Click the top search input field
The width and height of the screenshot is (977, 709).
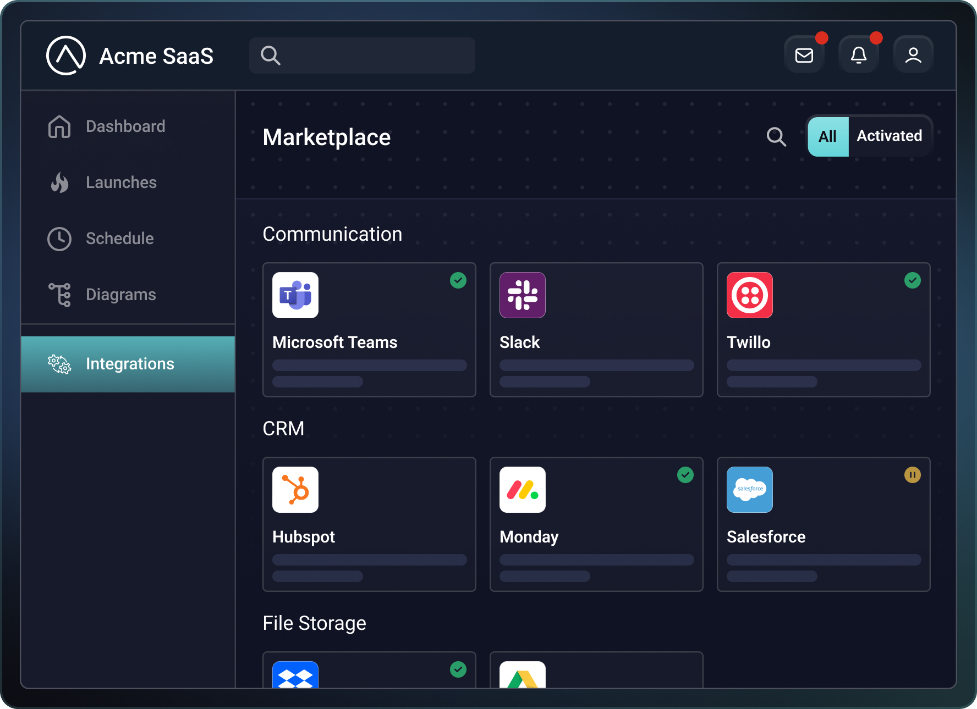coord(362,55)
